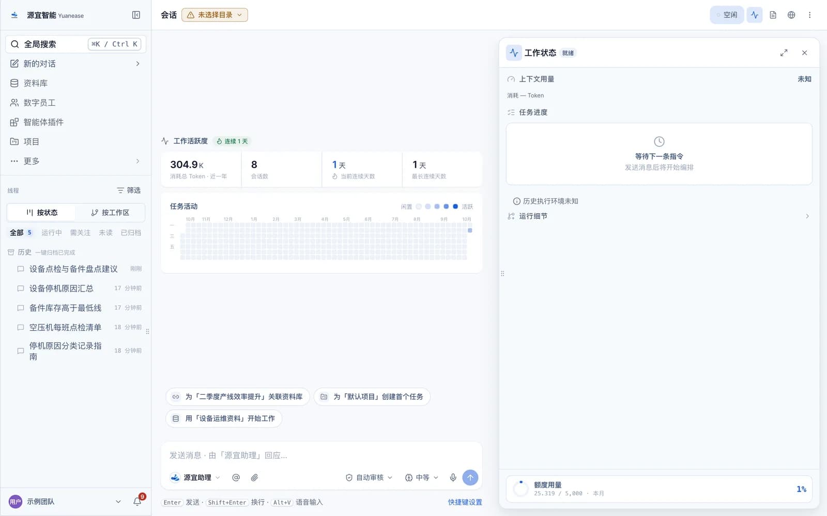This screenshot has width=827, height=516.
Task: Click suggestion 为「默认项目」创建首个任务
Action: pyautogui.click(x=372, y=397)
